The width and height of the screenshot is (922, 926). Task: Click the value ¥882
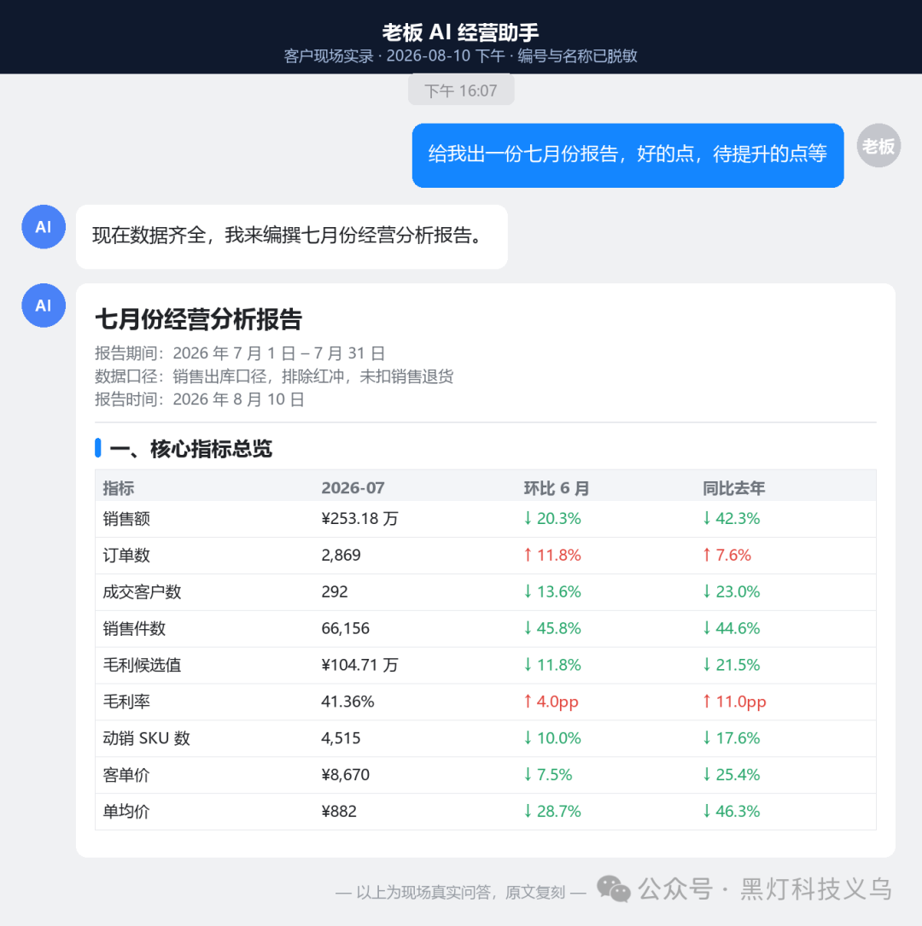pos(339,812)
